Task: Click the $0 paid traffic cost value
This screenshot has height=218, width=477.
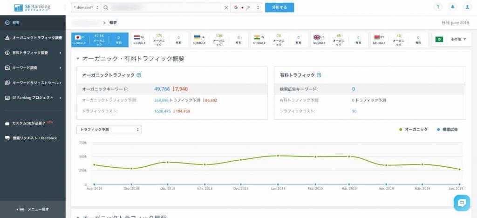Action: point(354,111)
